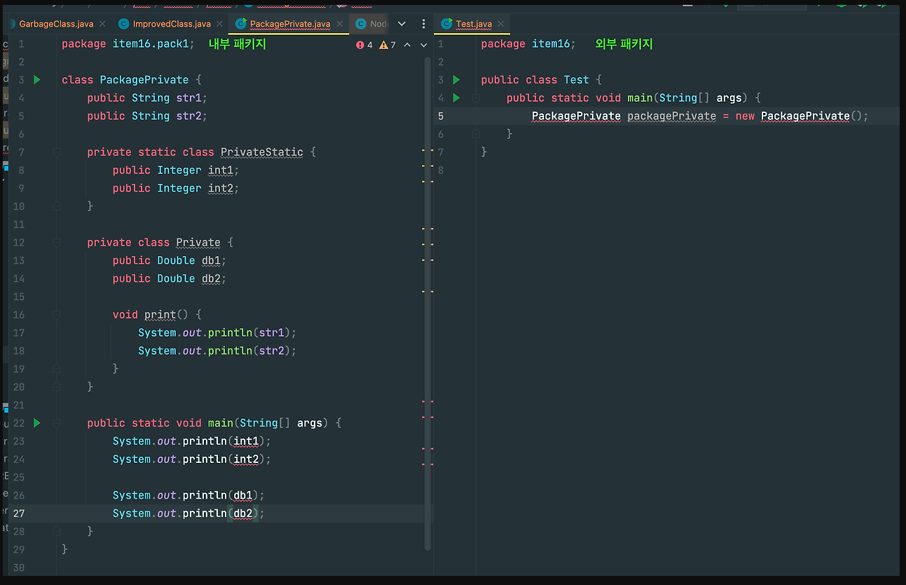This screenshot has height=585, width=906.
Task: Navigate to previous problem with the up arrow
Action: 406,44
